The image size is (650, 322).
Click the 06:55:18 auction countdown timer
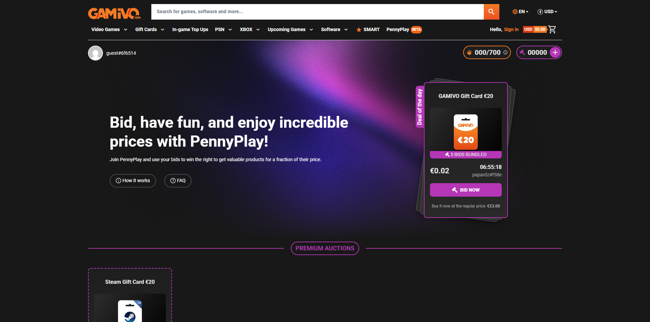[x=491, y=167]
